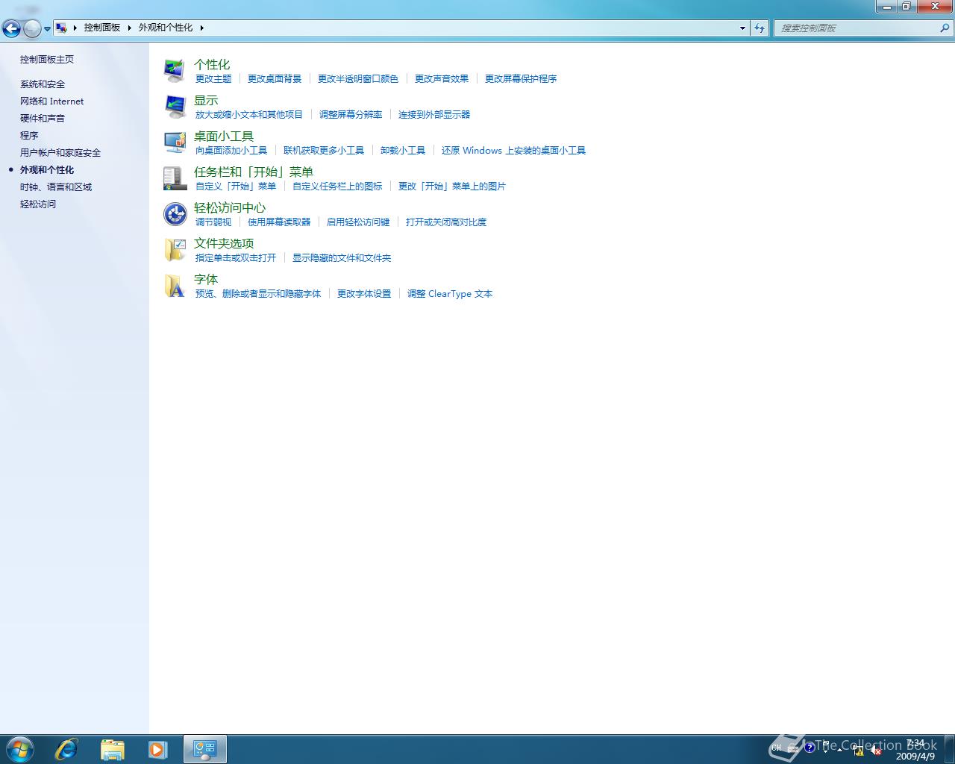Screen dimensions: 955x764
Task: Click the taskbar clock showing 2009/4/9
Action: click(915, 750)
